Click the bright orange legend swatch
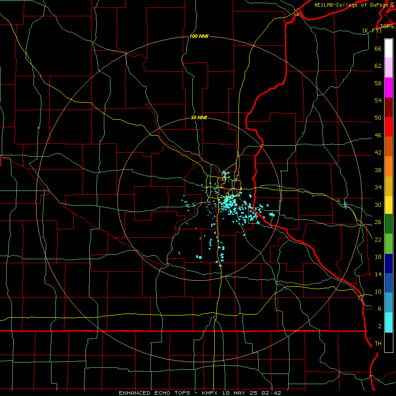 coord(389,166)
